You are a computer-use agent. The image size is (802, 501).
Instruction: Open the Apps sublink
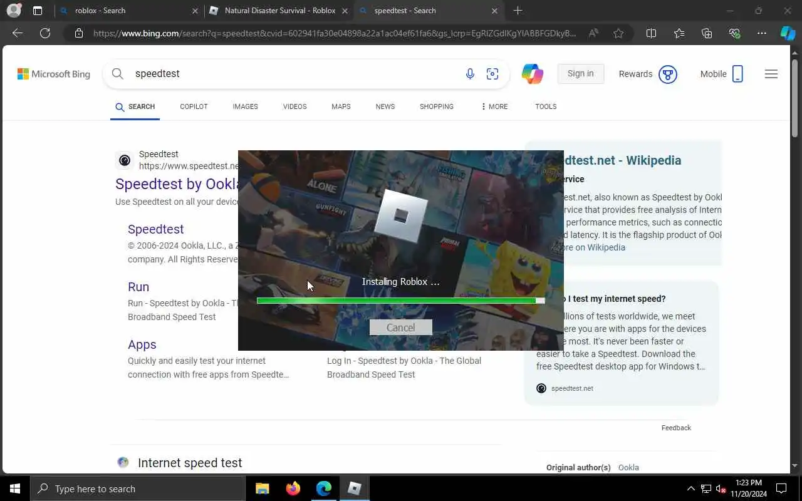click(142, 344)
